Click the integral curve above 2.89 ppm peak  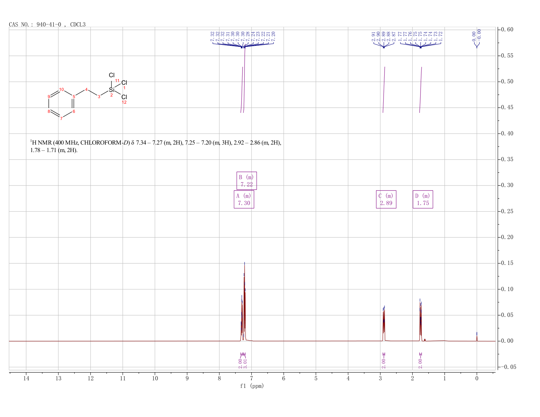pos(384,90)
